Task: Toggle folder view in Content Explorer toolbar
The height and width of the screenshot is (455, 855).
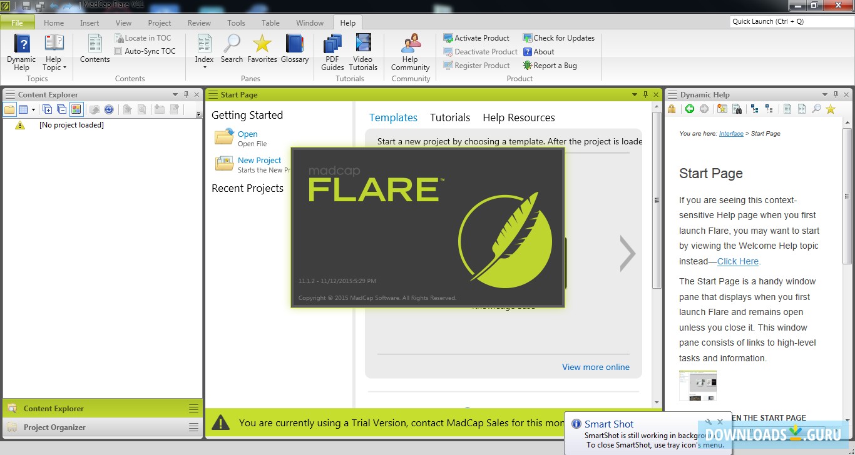Action: 9,109
